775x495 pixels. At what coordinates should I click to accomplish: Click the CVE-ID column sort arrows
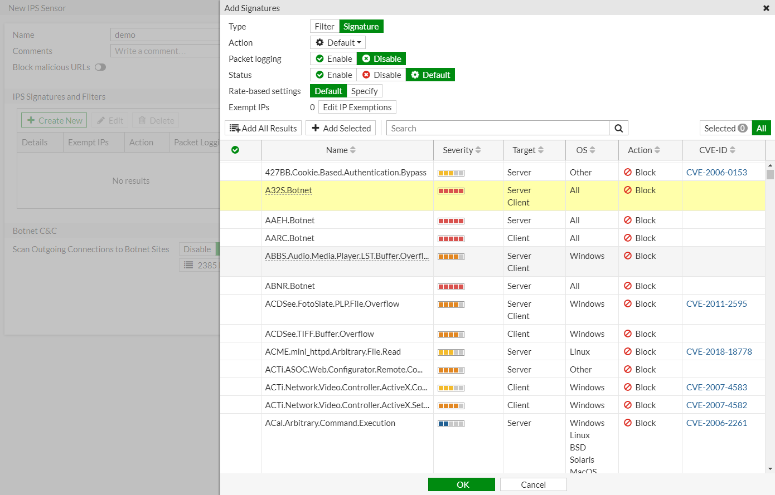point(733,150)
